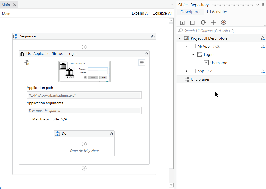The image size is (266, 189).
Task: Click Expand All in Object Repository toolbar
Action: (183, 22)
